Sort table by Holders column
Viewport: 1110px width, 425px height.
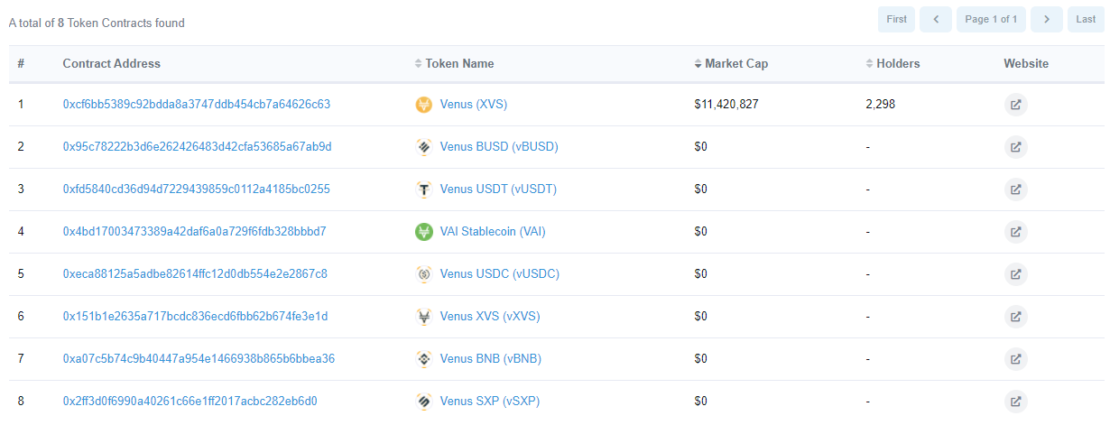[x=893, y=64]
